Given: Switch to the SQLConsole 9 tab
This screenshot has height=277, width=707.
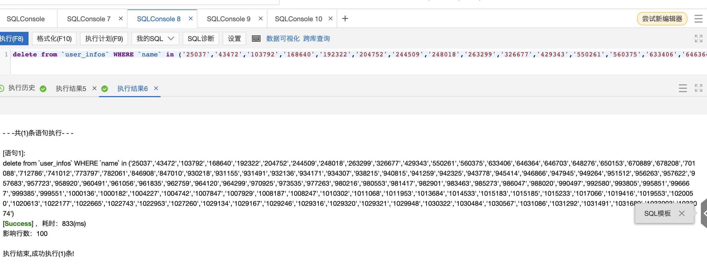Looking at the screenshot, I should click(228, 19).
